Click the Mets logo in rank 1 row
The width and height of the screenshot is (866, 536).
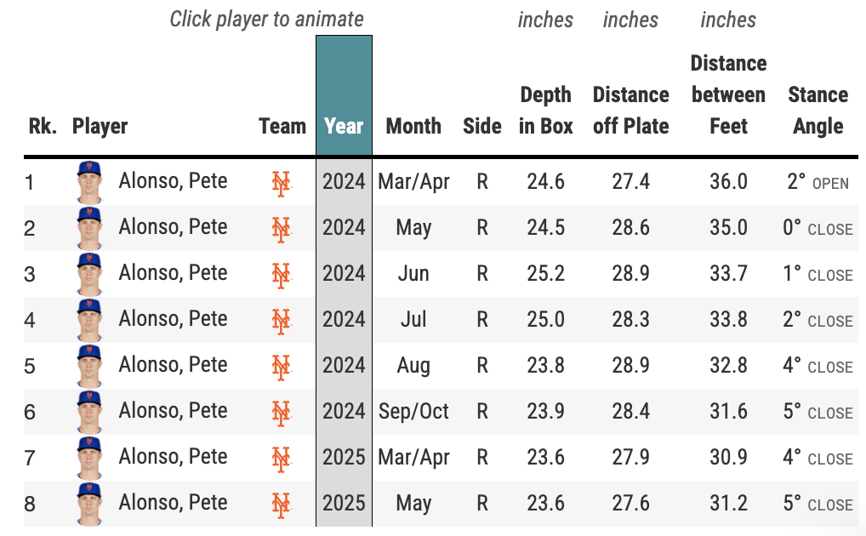tap(281, 182)
